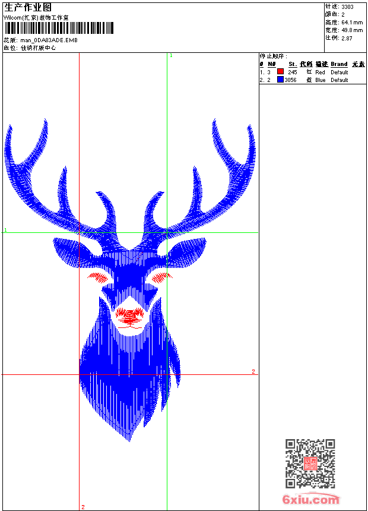The height and width of the screenshot is (511, 368).
Task: Click the red color swatch in the stop sequence
Action: 280,72
